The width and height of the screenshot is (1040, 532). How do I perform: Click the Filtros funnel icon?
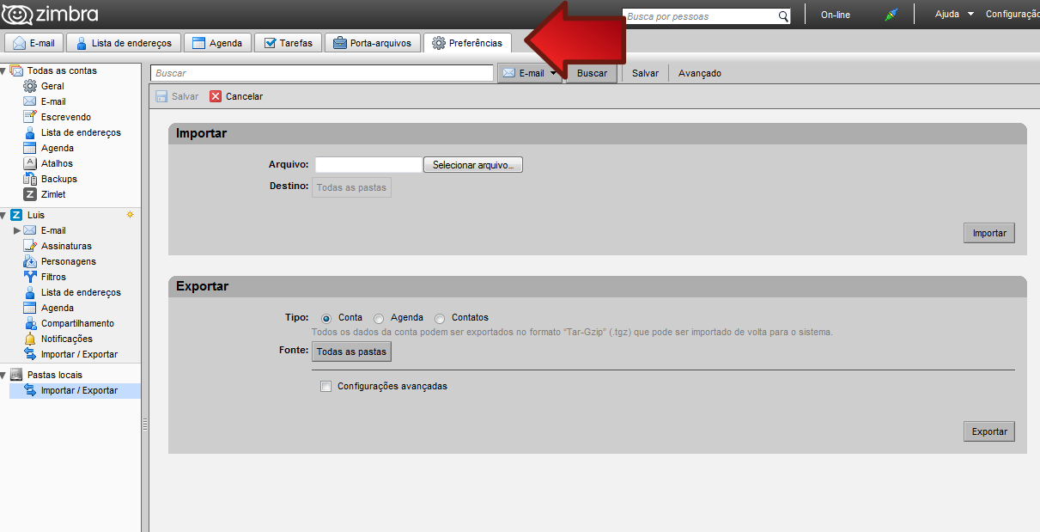click(30, 277)
